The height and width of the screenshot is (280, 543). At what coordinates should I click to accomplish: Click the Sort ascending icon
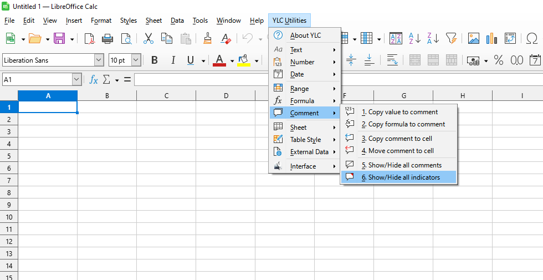414,38
